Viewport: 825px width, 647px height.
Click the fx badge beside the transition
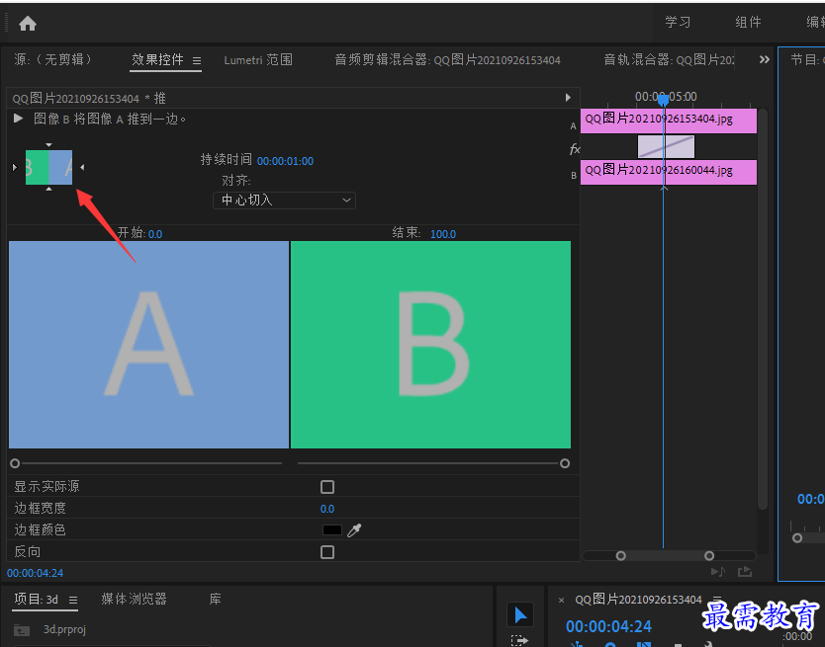pyautogui.click(x=575, y=149)
